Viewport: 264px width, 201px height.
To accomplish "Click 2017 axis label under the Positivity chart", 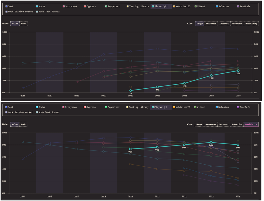I will click(x=50, y=196).
